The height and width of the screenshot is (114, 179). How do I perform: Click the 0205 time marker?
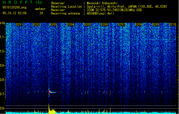coord(87,25)
